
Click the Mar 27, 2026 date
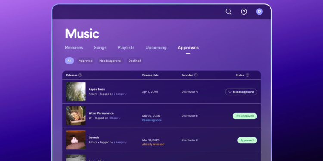(151, 116)
